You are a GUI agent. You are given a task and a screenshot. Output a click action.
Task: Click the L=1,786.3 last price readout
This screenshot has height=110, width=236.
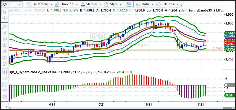(x=54, y=11)
